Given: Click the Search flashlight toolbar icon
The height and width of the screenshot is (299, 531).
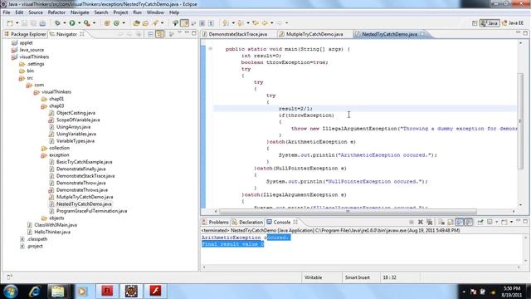Looking at the screenshot, I should point(155,23).
